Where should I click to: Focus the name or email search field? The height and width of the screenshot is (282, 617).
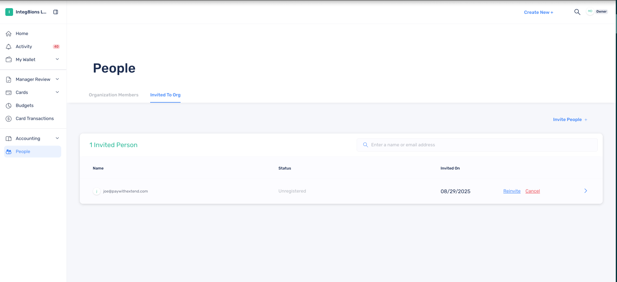(x=477, y=145)
